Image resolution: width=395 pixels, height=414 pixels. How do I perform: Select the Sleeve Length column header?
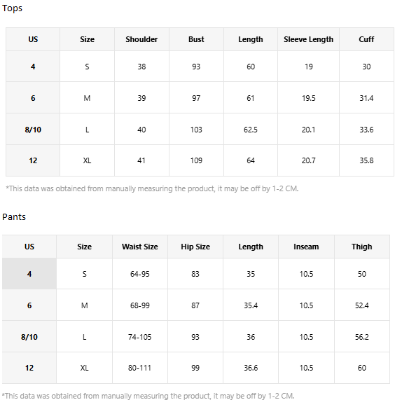pos(308,39)
